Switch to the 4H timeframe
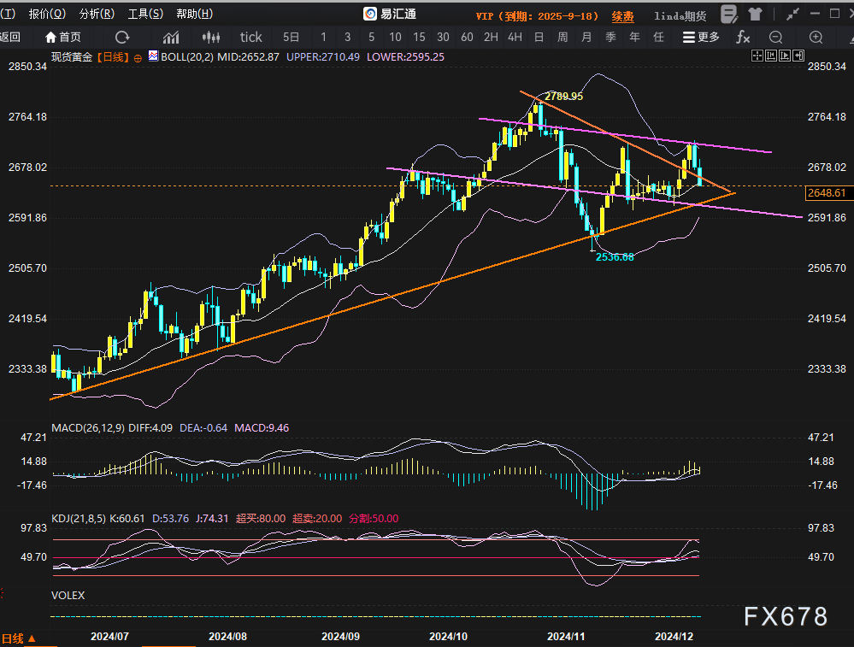The height and width of the screenshot is (647, 854). click(515, 37)
